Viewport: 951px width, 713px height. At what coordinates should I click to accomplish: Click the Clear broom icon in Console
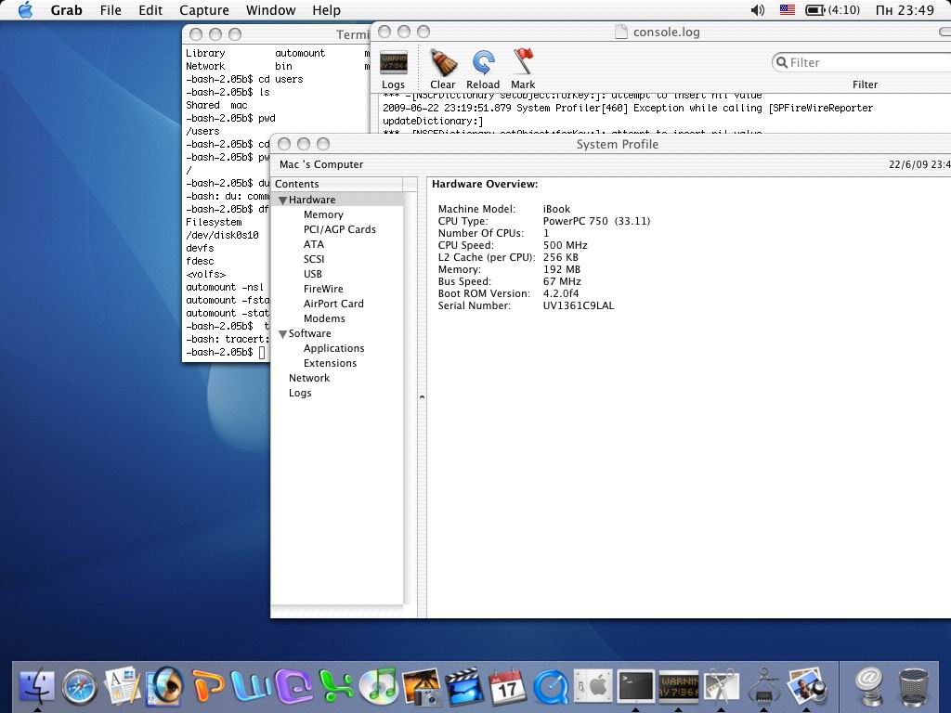point(443,63)
